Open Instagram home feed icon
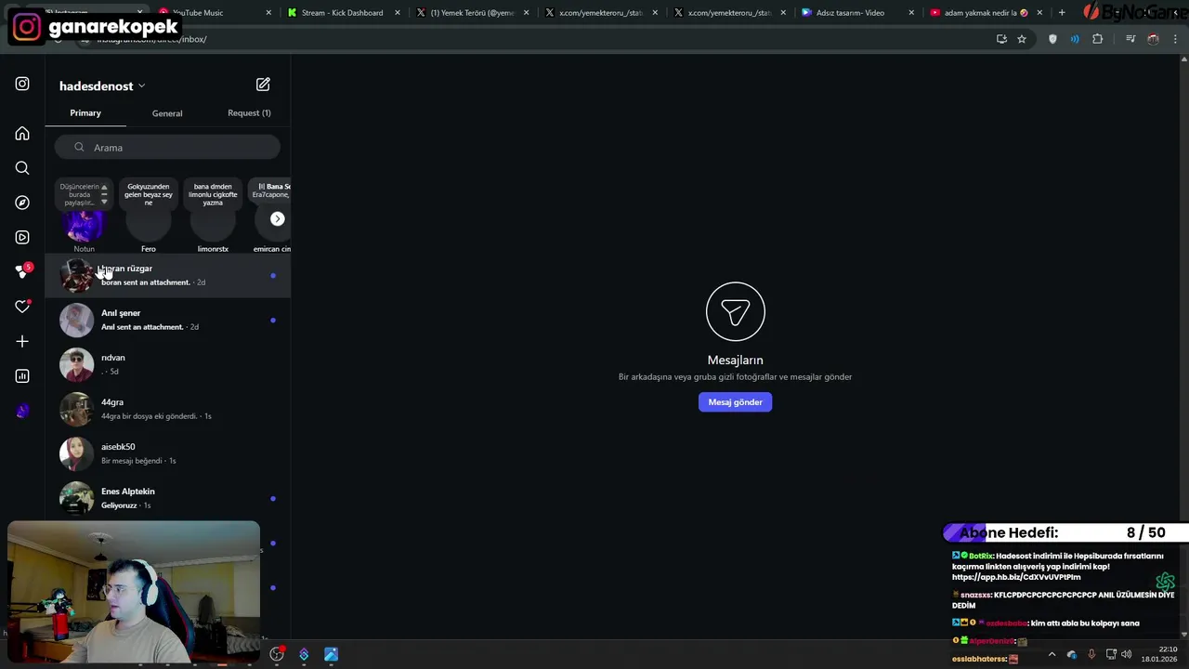1189x669 pixels. (22, 134)
